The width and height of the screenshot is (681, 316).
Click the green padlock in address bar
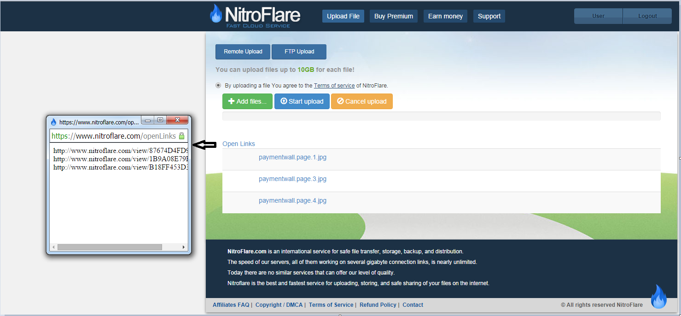(x=181, y=136)
